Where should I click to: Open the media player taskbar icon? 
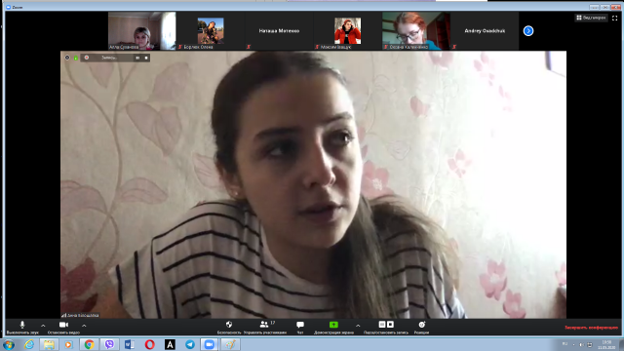tap(68, 344)
